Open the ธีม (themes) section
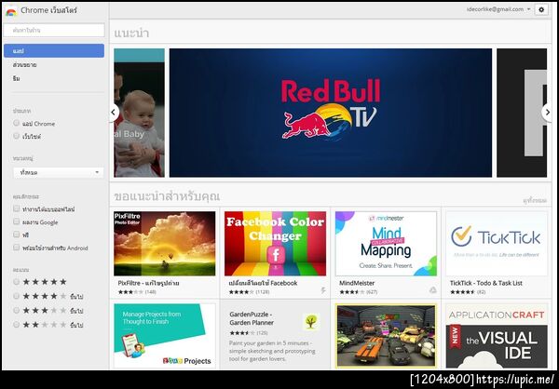Viewport: 559px width, 389px height. [16, 78]
